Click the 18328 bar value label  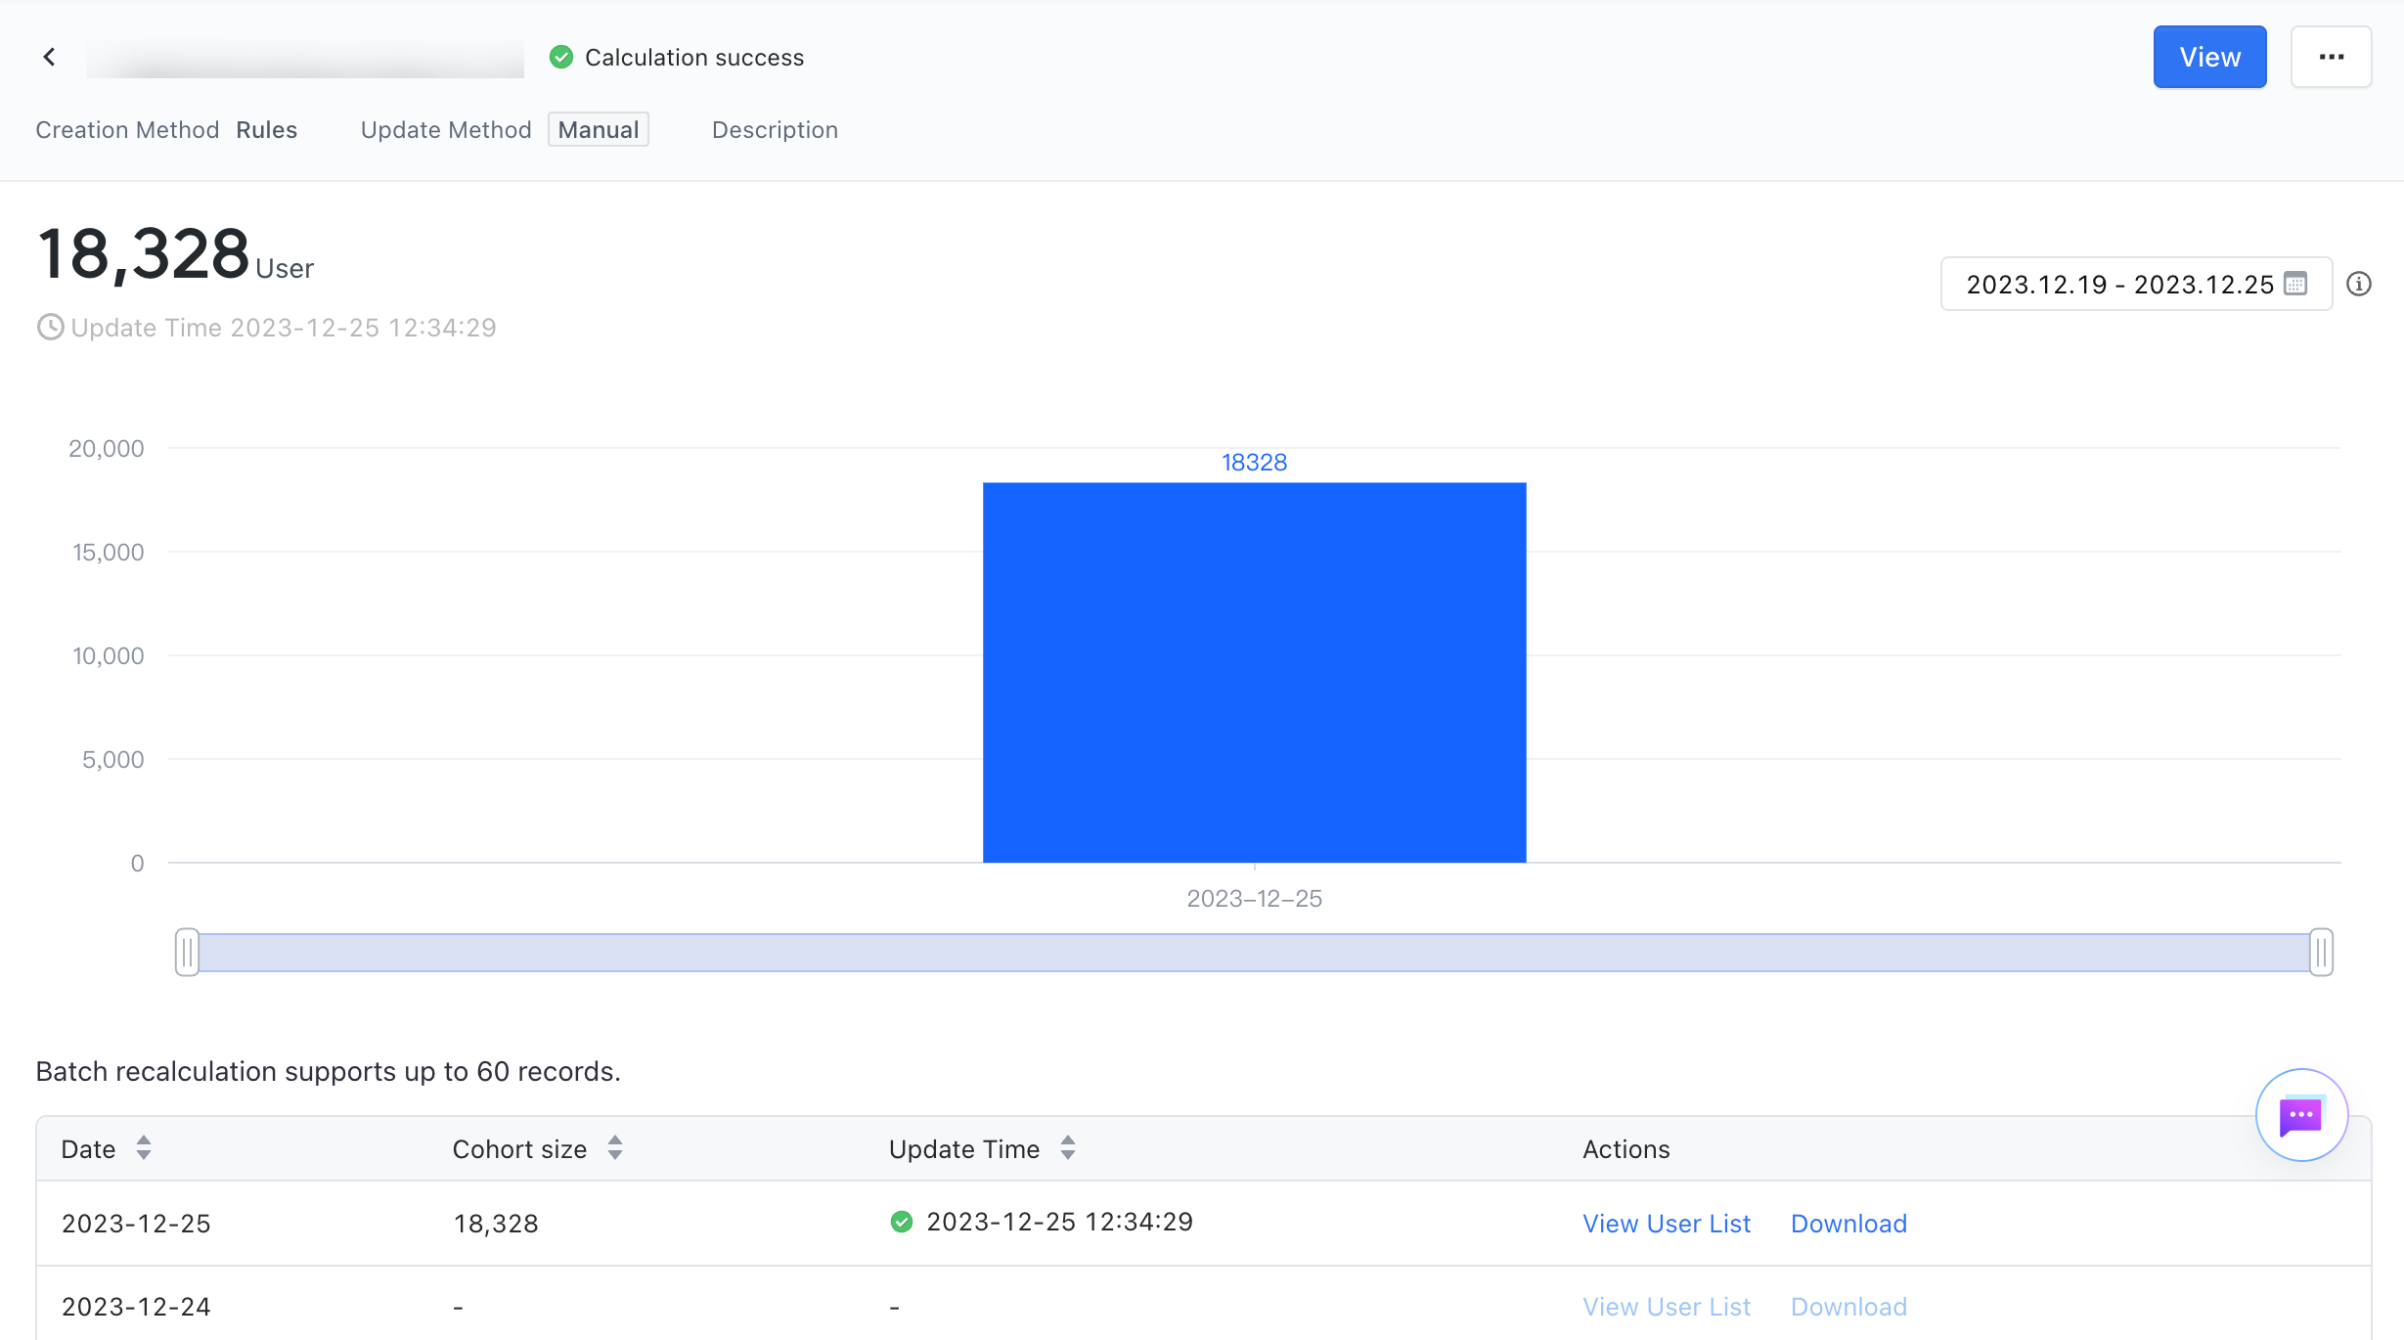click(1254, 463)
